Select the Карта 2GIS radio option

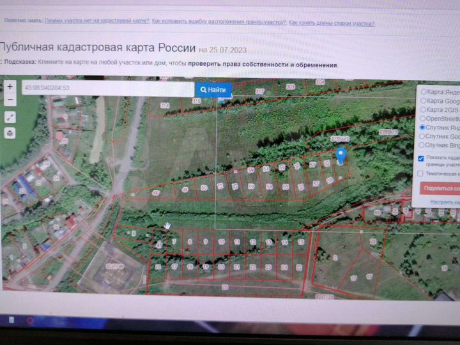[423, 109]
